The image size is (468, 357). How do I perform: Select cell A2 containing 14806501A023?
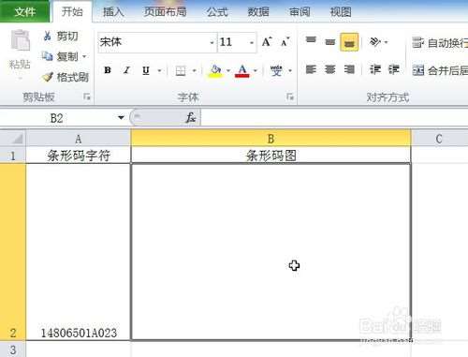pos(79,251)
